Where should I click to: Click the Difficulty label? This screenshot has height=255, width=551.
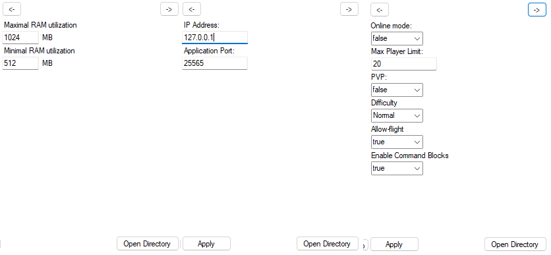(384, 103)
